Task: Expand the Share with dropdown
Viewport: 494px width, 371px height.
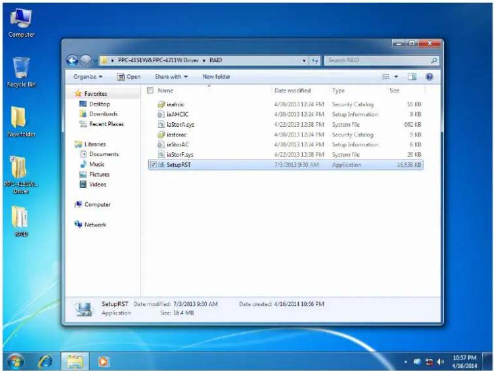Action: (171, 77)
